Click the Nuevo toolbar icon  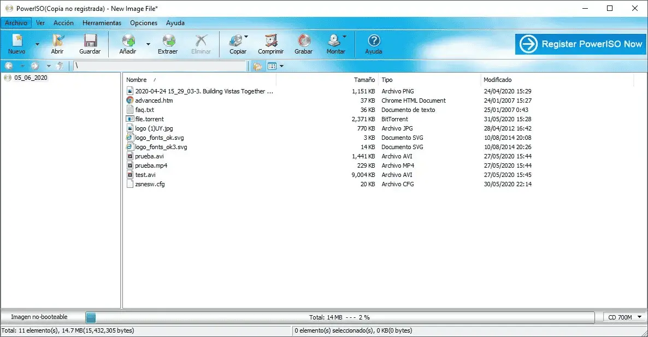(17, 40)
